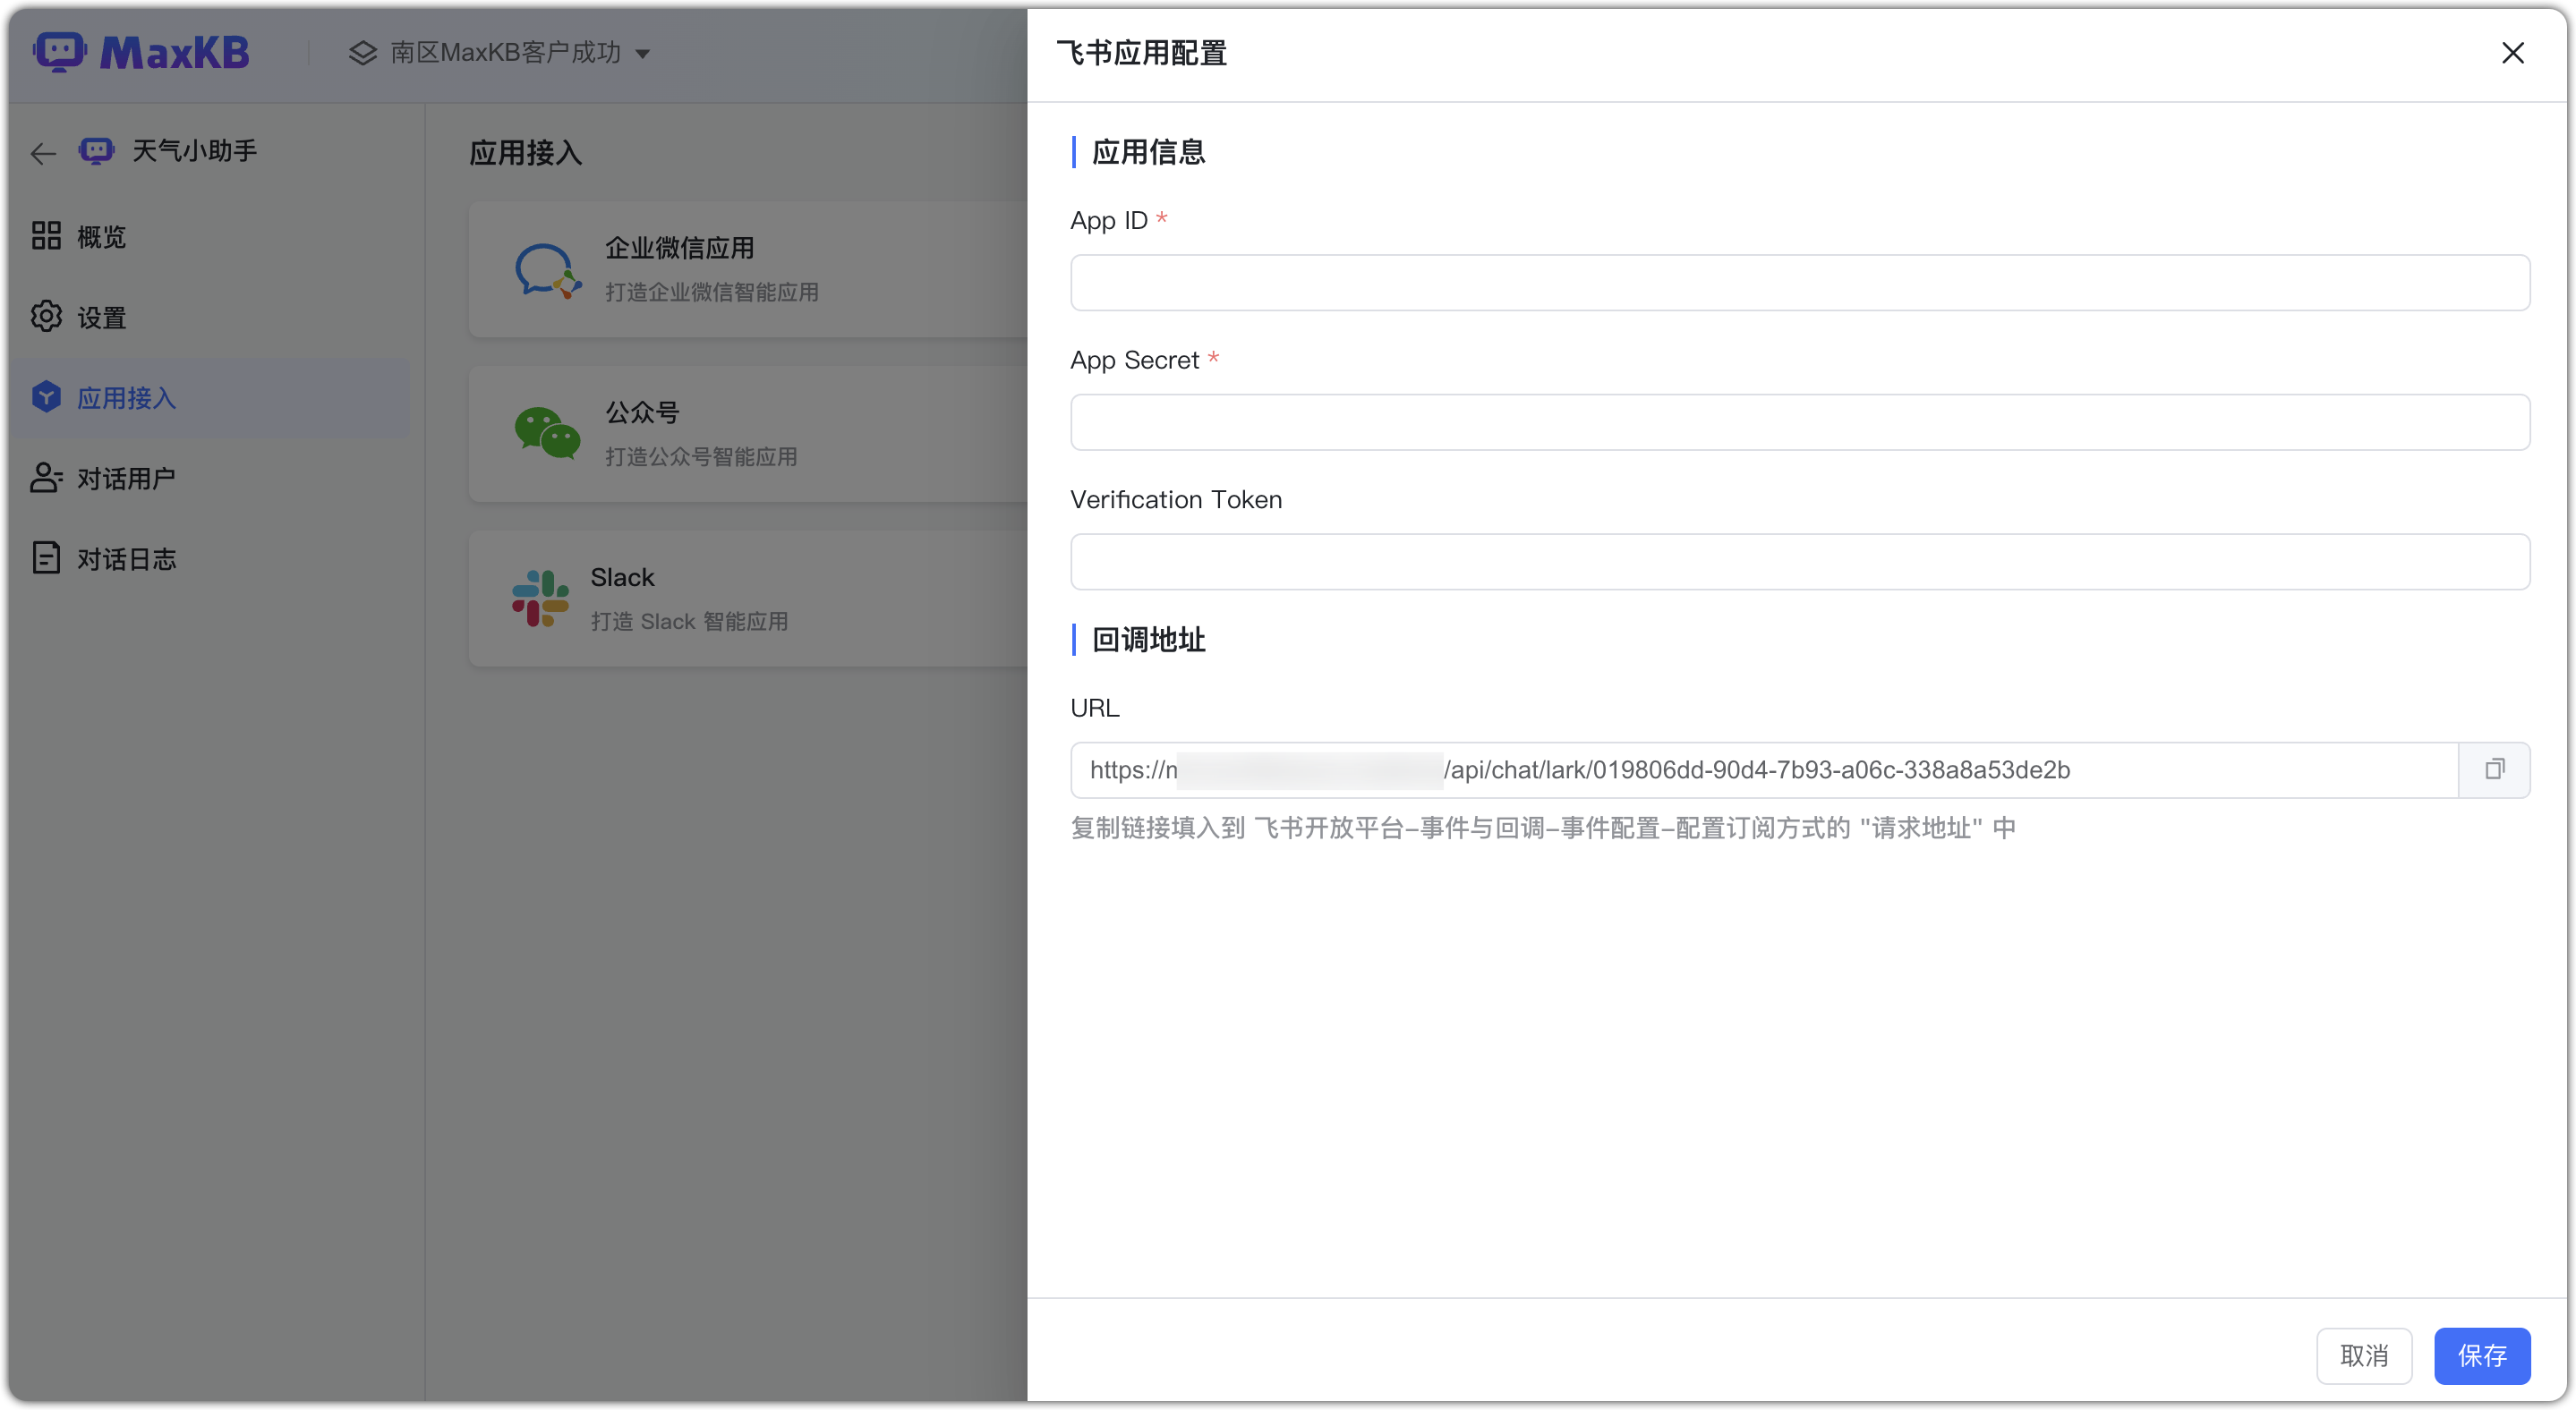
Task: Click the Verification Token input field
Action: [1800, 562]
